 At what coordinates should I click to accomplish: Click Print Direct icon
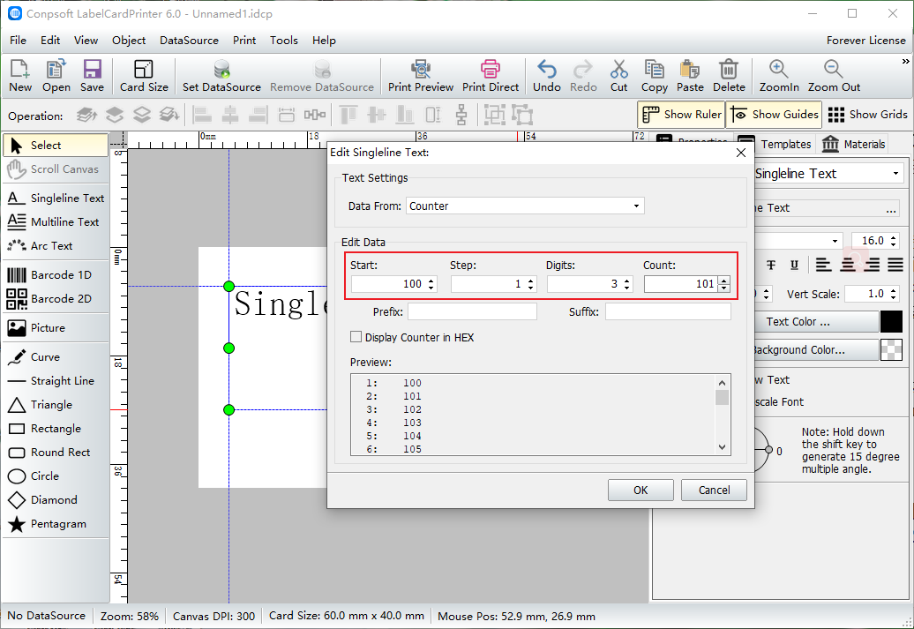tap(491, 76)
